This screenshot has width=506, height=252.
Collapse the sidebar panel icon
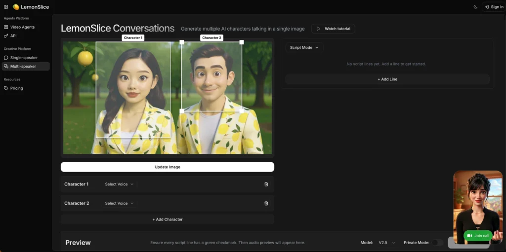(6, 7)
